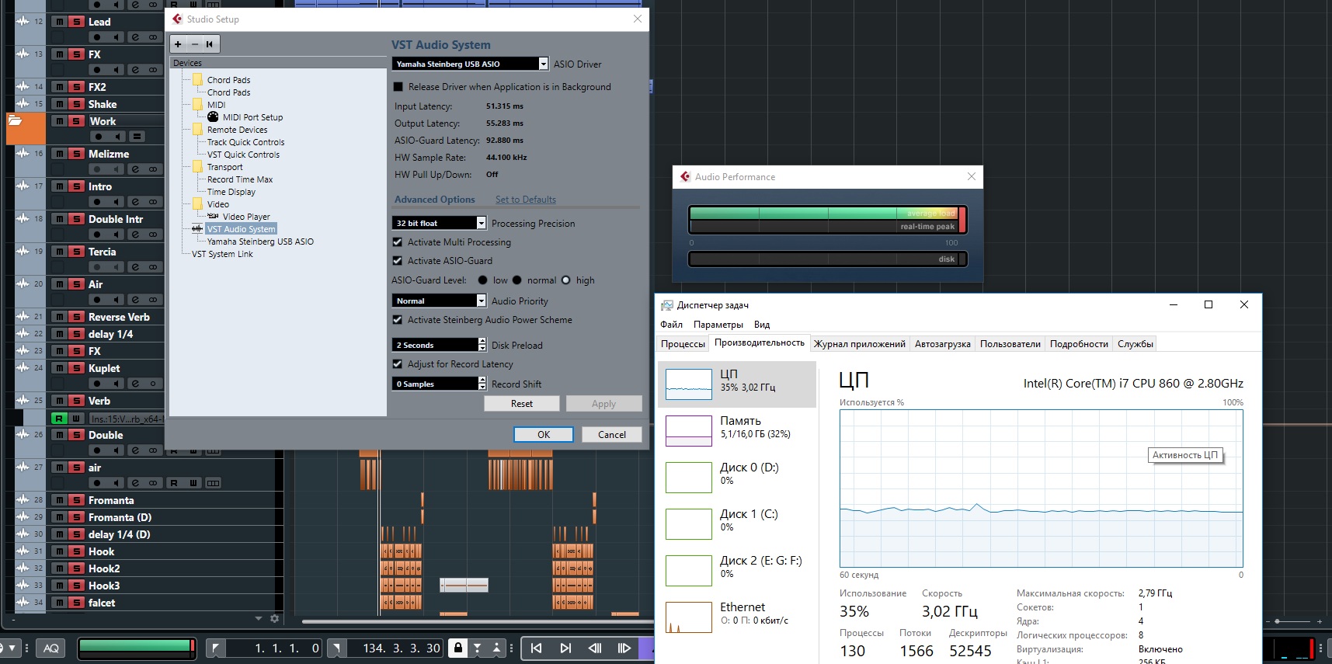Click the Disk Preload stepper

482,345
